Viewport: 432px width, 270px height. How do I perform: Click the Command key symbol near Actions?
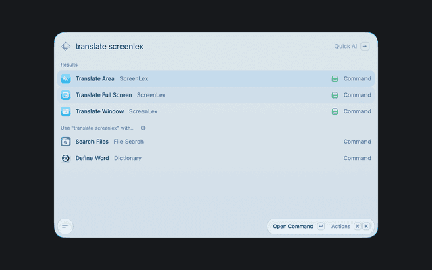coord(357,227)
